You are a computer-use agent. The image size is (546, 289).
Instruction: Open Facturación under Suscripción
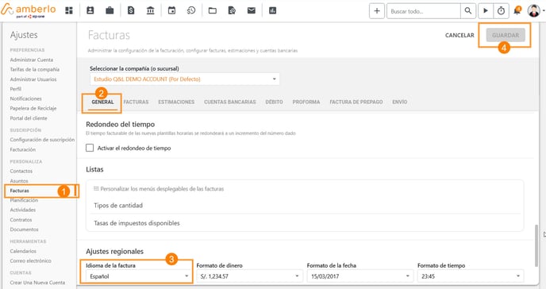click(x=23, y=149)
